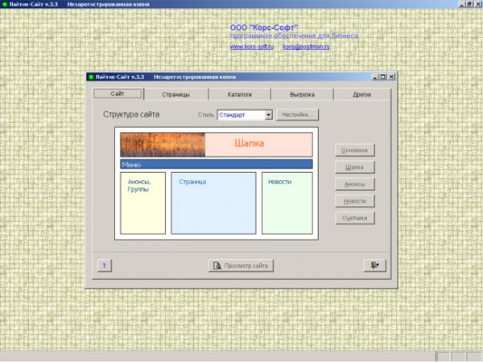The height and width of the screenshot is (362, 483).
Task: Switch to the Сайт tab
Action: (x=118, y=93)
